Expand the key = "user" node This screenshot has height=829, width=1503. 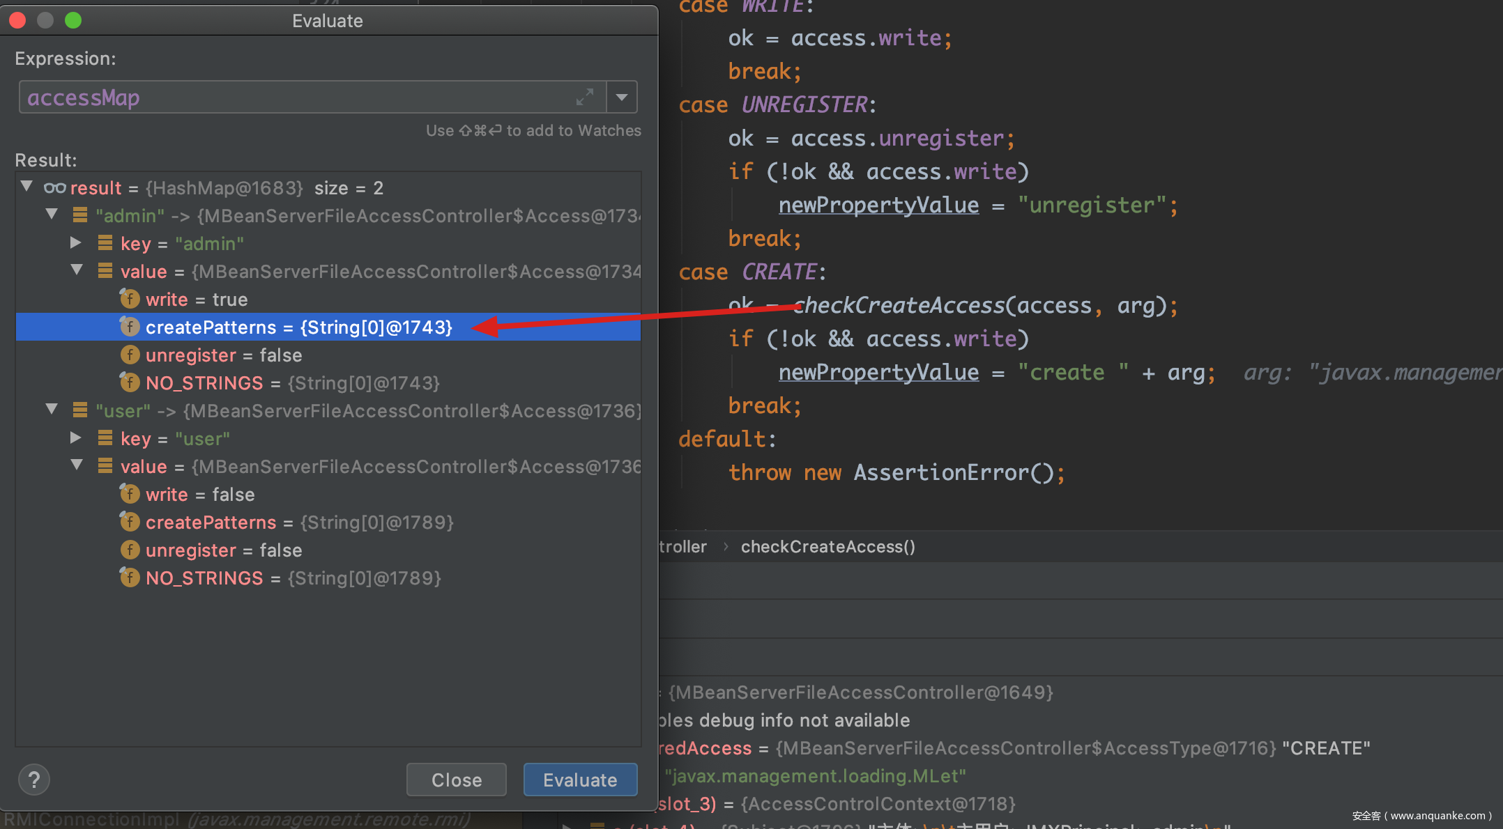point(76,438)
